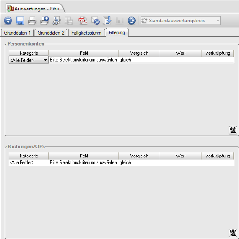Click the Verknüpfung cell in Personenkonten row
This screenshot has width=239, height=239.
[x=217, y=60]
